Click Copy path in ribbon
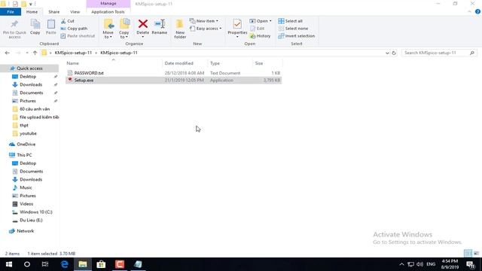The height and width of the screenshot is (271, 482). (x=74, y=29)
